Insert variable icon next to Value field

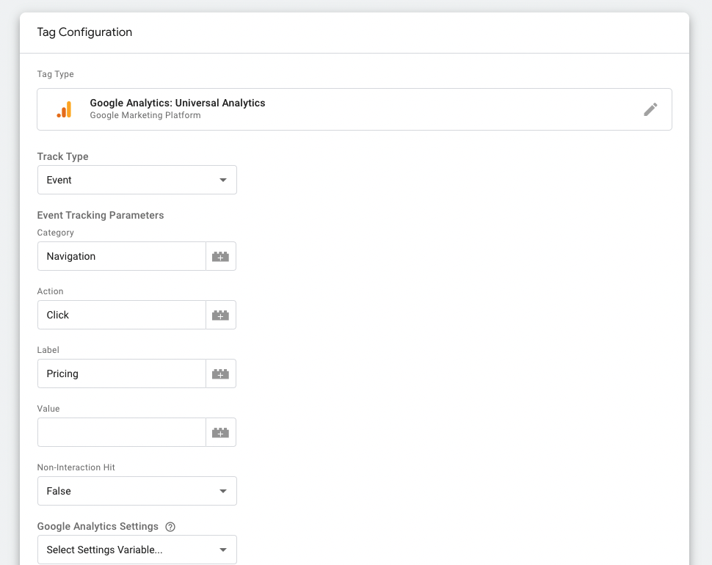tap(221, 432)
